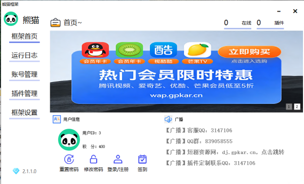Click the panda logo in the sidebar
304x184 pixels.
click(11, 19)
